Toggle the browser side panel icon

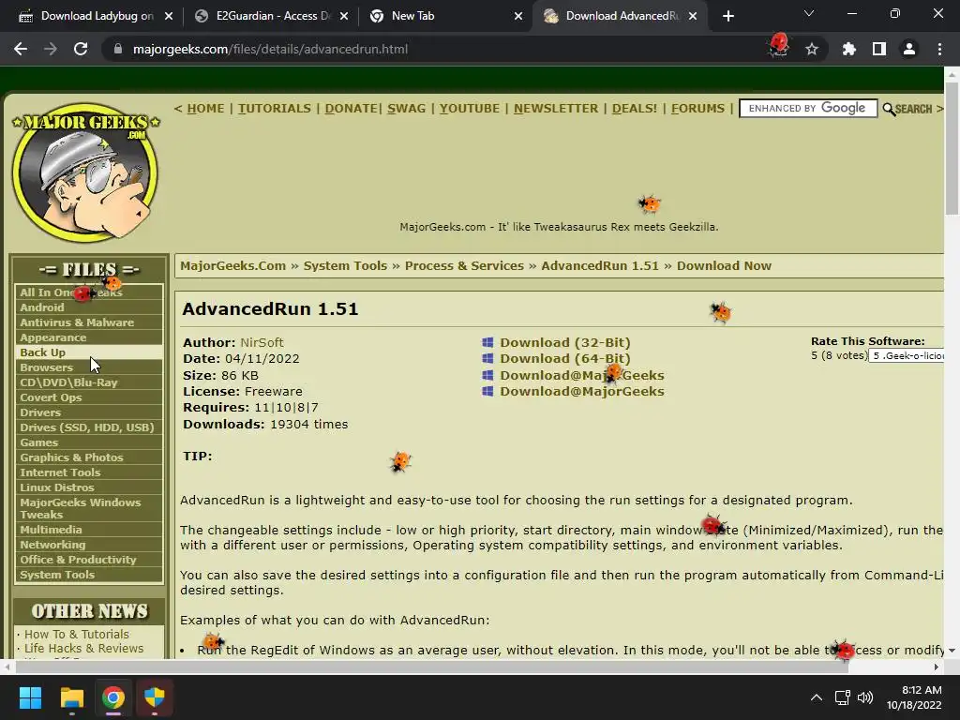point(879,49)
